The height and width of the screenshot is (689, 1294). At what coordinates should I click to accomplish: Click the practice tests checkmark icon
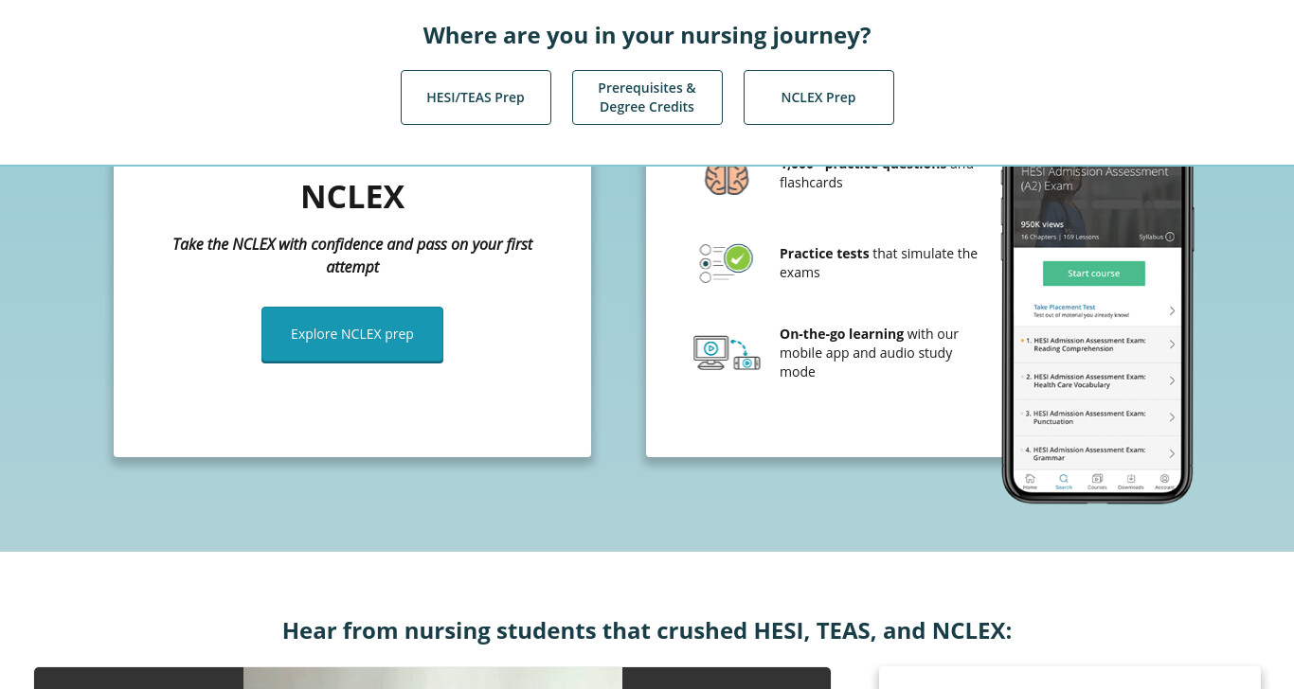tap(726, 263)
